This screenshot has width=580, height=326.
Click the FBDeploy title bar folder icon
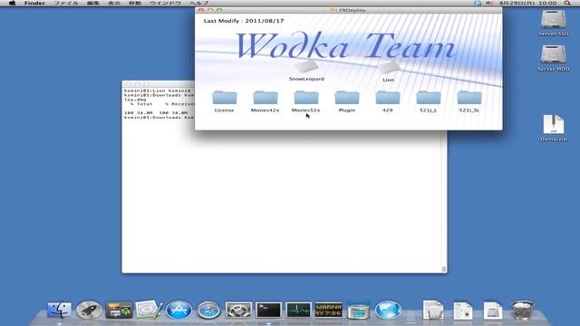pos(333,10)
